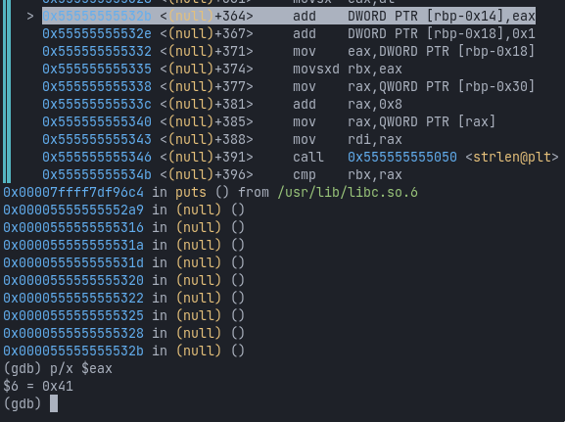
Task: Click operand rax,0x8
Action: (375, 105)
